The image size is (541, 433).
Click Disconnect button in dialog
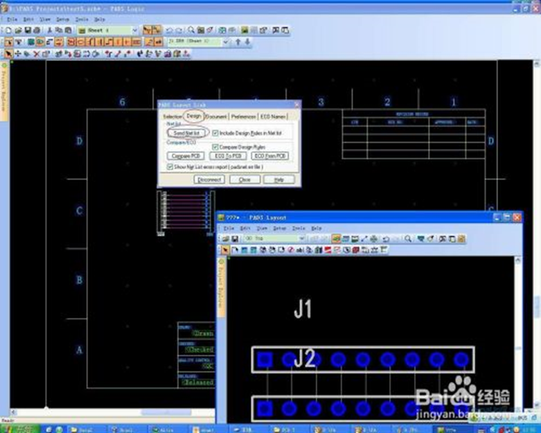click(209, 179)
